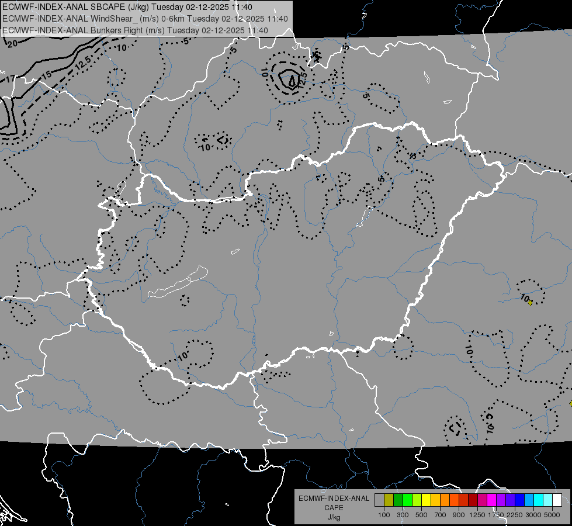Pick the dark green CAPE legend swatch
Viewport: 572px width, 526px height.
(x=398, y=500)
